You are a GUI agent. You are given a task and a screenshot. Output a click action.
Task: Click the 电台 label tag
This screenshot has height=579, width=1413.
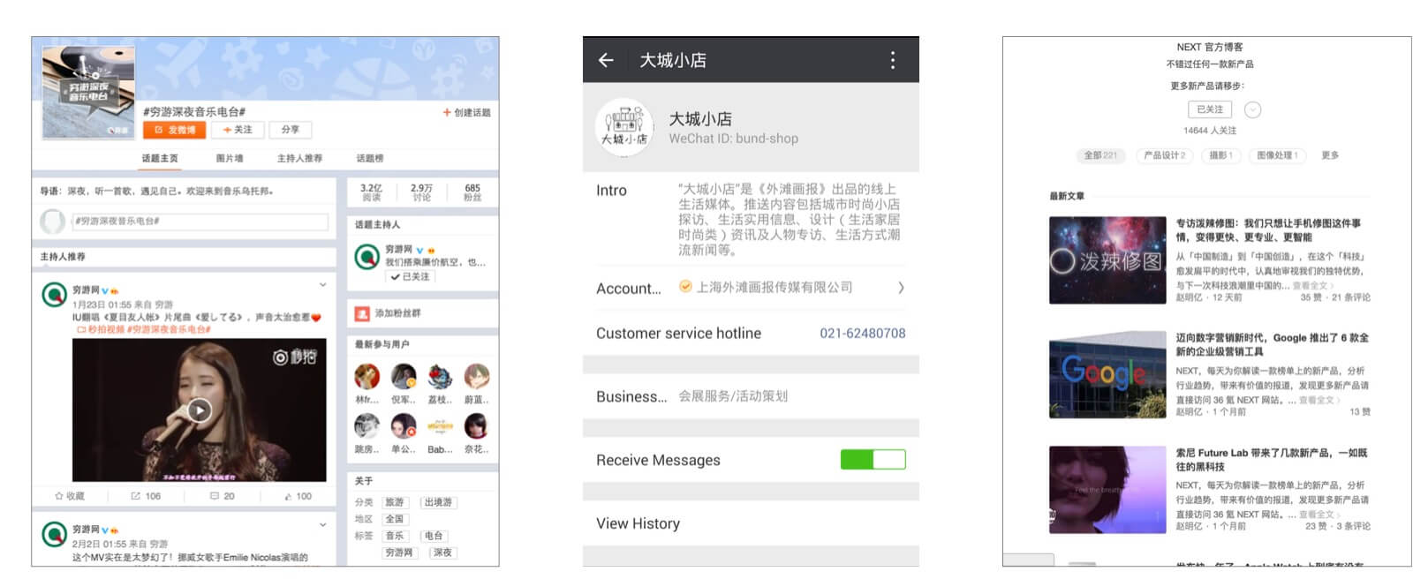pos(434,536)
